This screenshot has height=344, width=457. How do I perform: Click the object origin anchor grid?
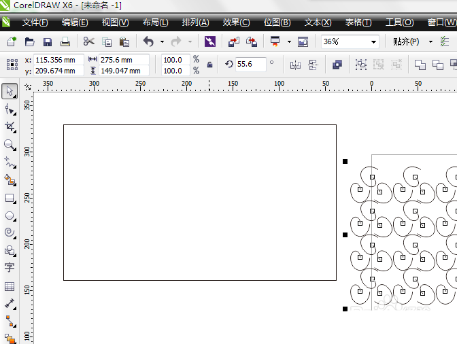(x=12, y=65)
